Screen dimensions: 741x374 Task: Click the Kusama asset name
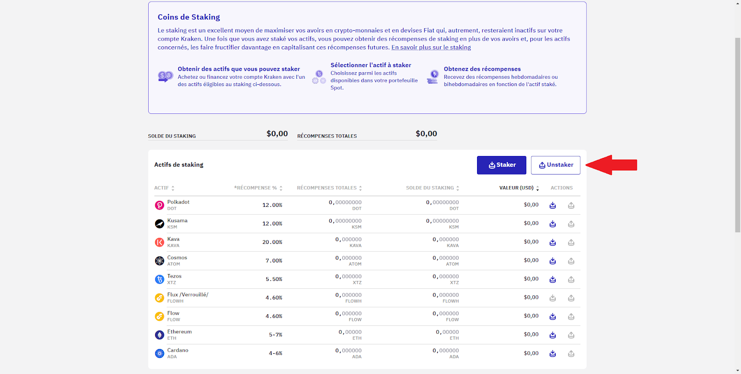177,220
